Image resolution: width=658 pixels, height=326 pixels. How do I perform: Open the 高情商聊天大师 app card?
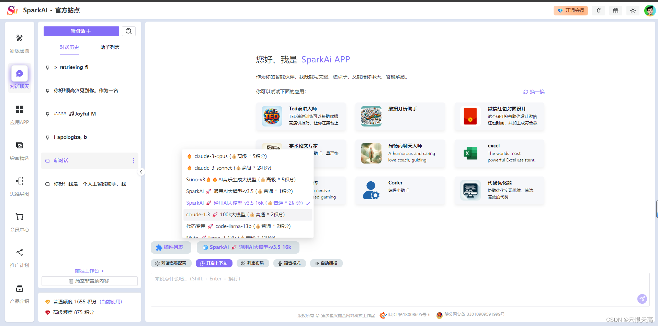[400, 154]
